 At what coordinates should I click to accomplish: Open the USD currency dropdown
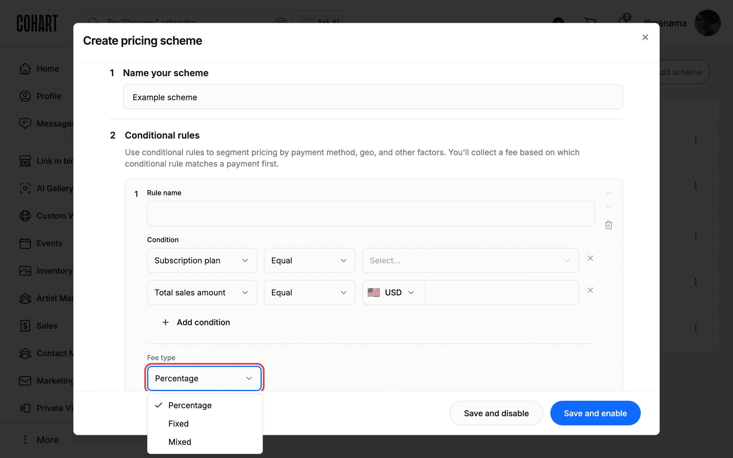[394, 293]
